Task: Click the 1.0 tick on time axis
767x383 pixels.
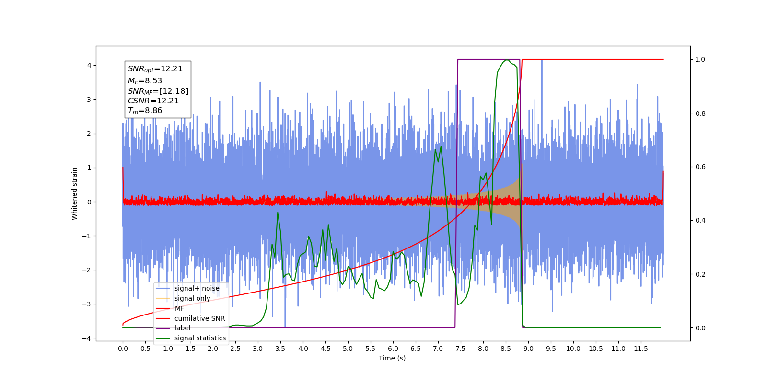Action: (168, 349)
